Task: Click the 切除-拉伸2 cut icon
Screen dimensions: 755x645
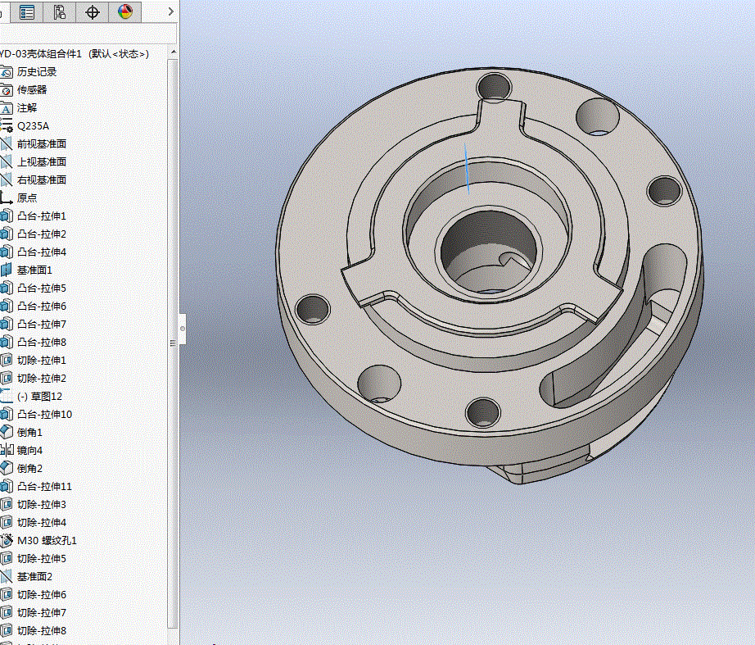Action: click(7, 378)
